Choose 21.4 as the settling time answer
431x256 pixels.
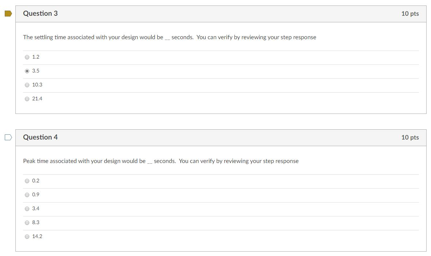point(27,99)
